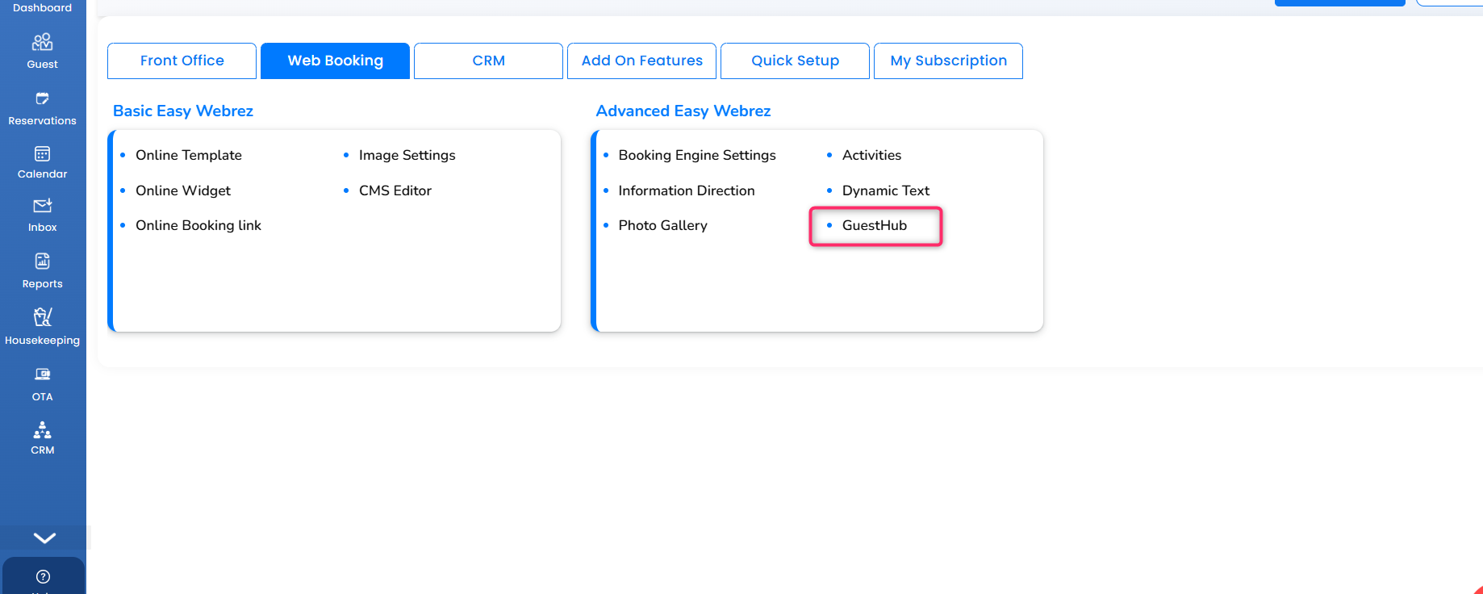Switch to the Quick Setup tab

tap(795, 61)
